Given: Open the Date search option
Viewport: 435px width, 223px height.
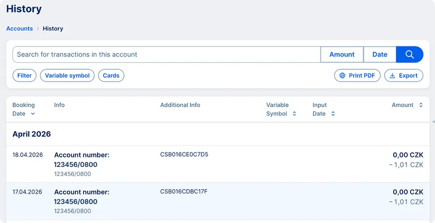Looking at the screenshot, I should [380, 54].
